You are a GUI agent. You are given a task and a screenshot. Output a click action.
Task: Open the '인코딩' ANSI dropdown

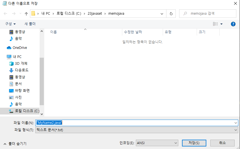157,143
